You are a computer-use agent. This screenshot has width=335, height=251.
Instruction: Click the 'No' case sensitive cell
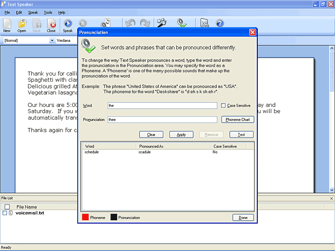[215, 152]
